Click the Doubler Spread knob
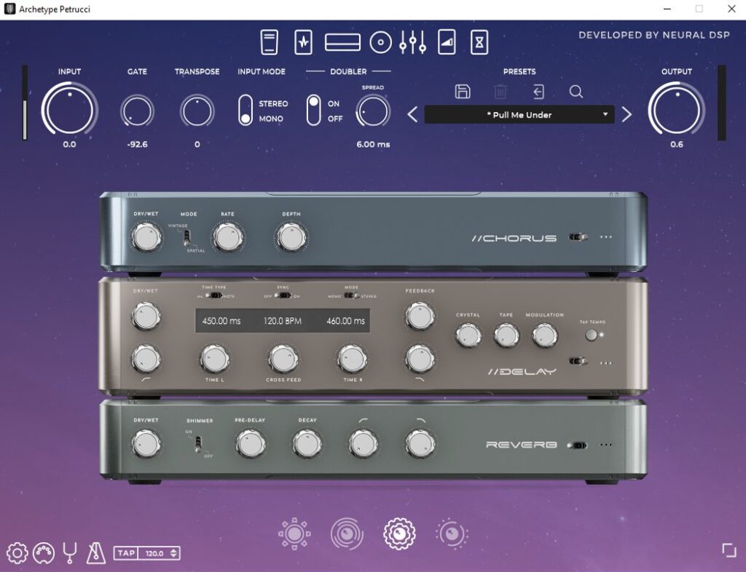746x572 pixels. 373,111
